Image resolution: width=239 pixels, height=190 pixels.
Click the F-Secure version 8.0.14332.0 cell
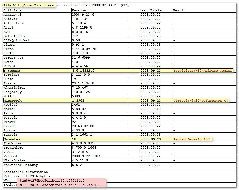click(x=83, y=70)
